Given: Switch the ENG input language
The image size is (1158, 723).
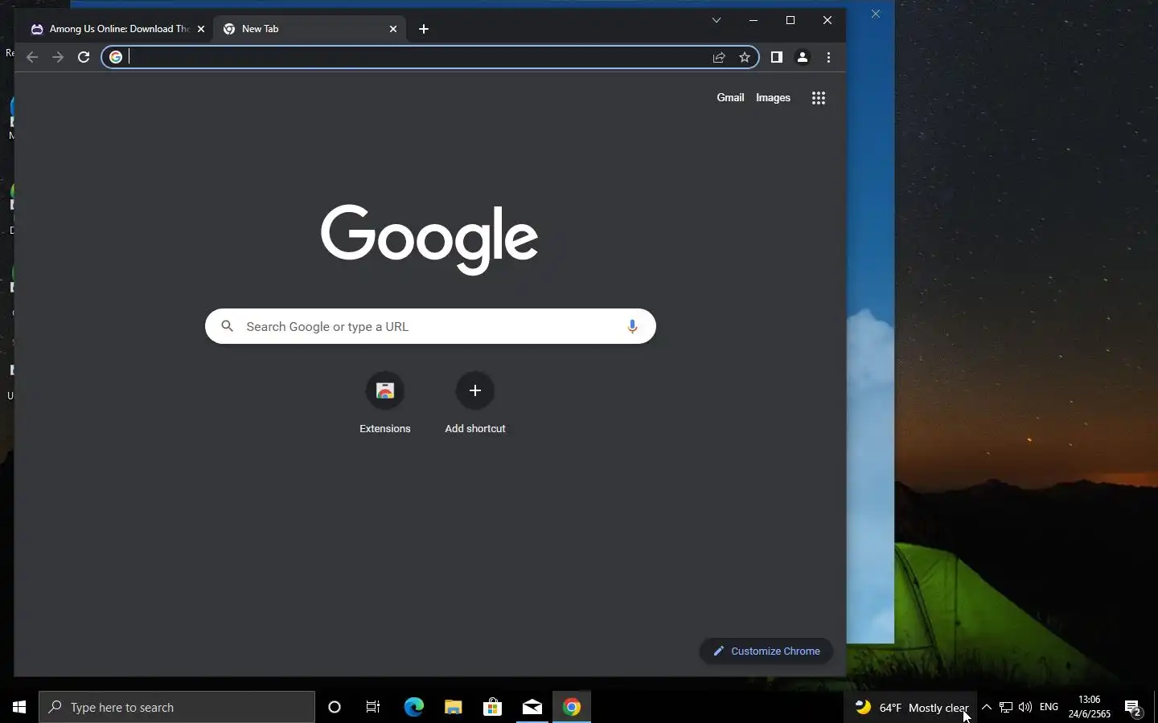Looking at the screenshot, I should point(1049,707).
